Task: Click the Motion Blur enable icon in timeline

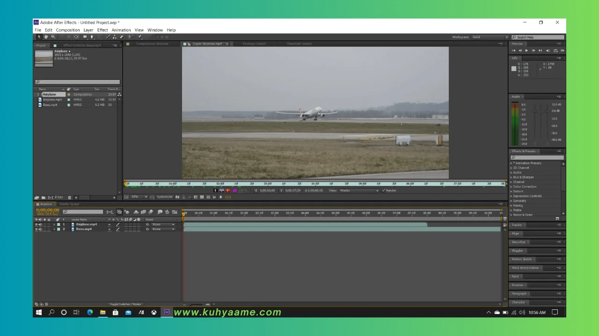Action: (x=150, y=212)
